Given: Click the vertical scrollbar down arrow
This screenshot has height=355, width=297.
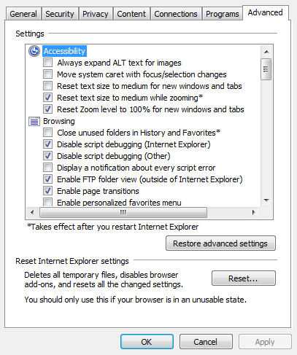Looking at the screenshot, I should [x=266, y=200].
